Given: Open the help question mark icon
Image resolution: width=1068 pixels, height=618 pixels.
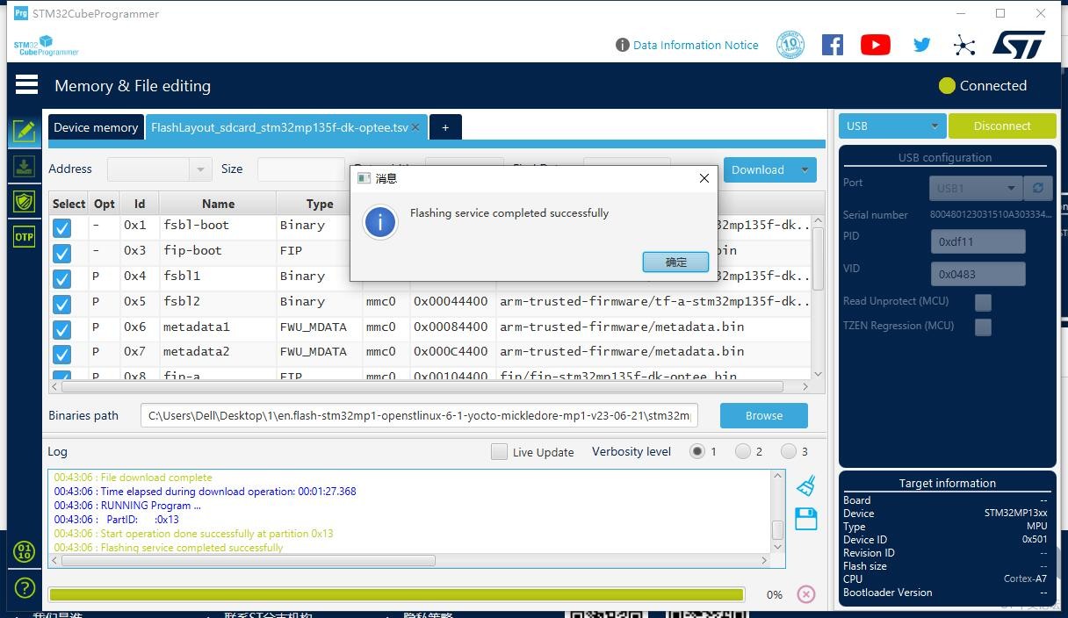Looking at the screenshot, I should pos(24,587).
